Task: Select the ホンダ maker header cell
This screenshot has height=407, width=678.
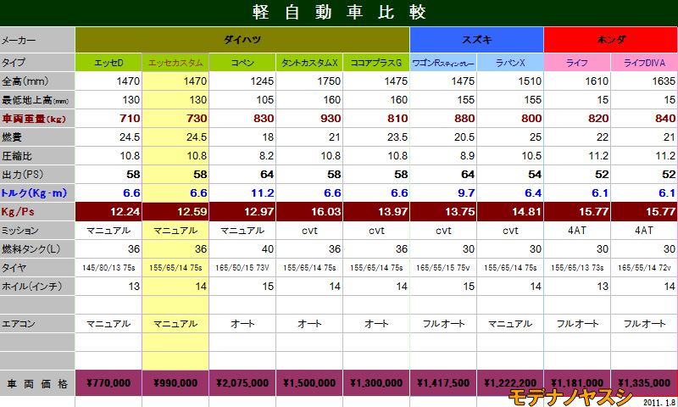Action: coord(610,40)
